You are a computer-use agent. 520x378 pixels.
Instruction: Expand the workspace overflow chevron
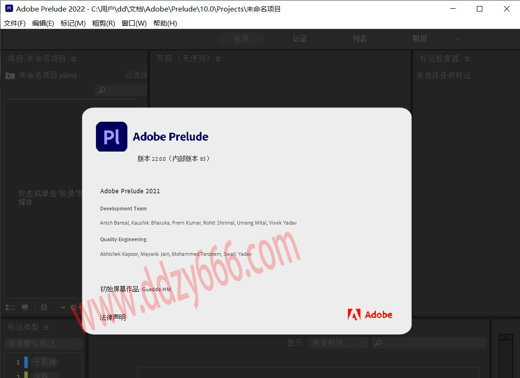[457, 39]
